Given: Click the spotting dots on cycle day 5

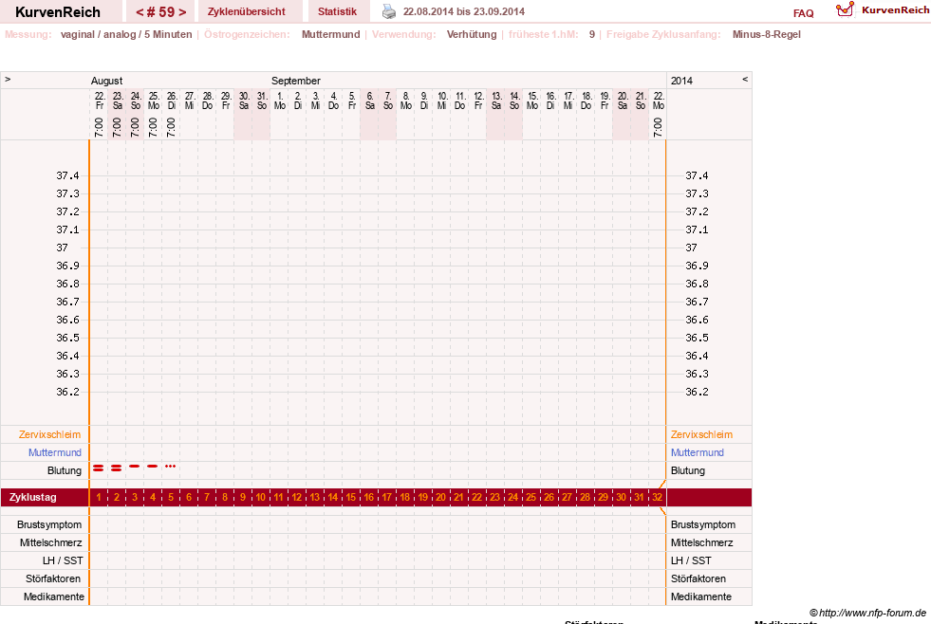Looking at the screenshot, I should pyautogui.click(x=171, y=467).
